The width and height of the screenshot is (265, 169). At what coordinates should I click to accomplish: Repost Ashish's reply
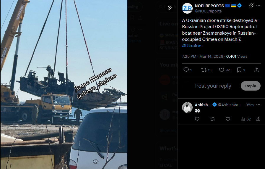(x=212, y=119)
